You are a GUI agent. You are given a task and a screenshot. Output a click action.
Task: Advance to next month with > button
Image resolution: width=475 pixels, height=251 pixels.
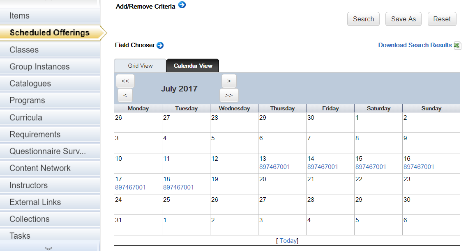point(229,81)
